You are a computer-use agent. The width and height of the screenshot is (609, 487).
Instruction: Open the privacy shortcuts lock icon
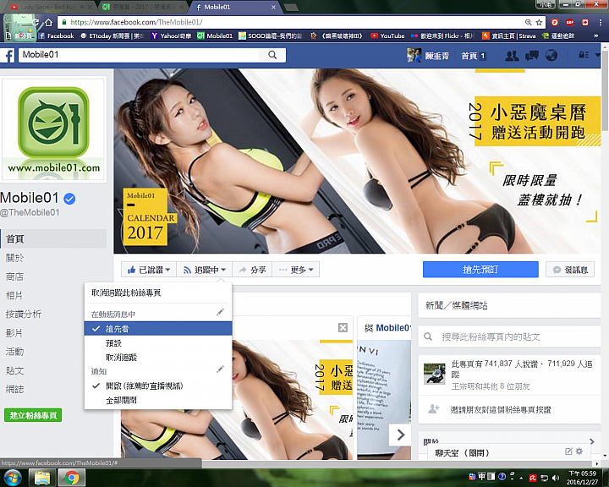(584, 55)
